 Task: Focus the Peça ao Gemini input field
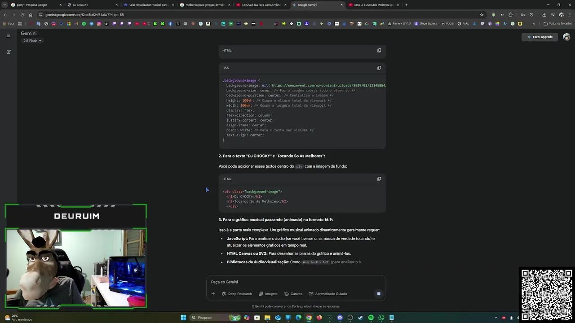(x=296, y=282)
